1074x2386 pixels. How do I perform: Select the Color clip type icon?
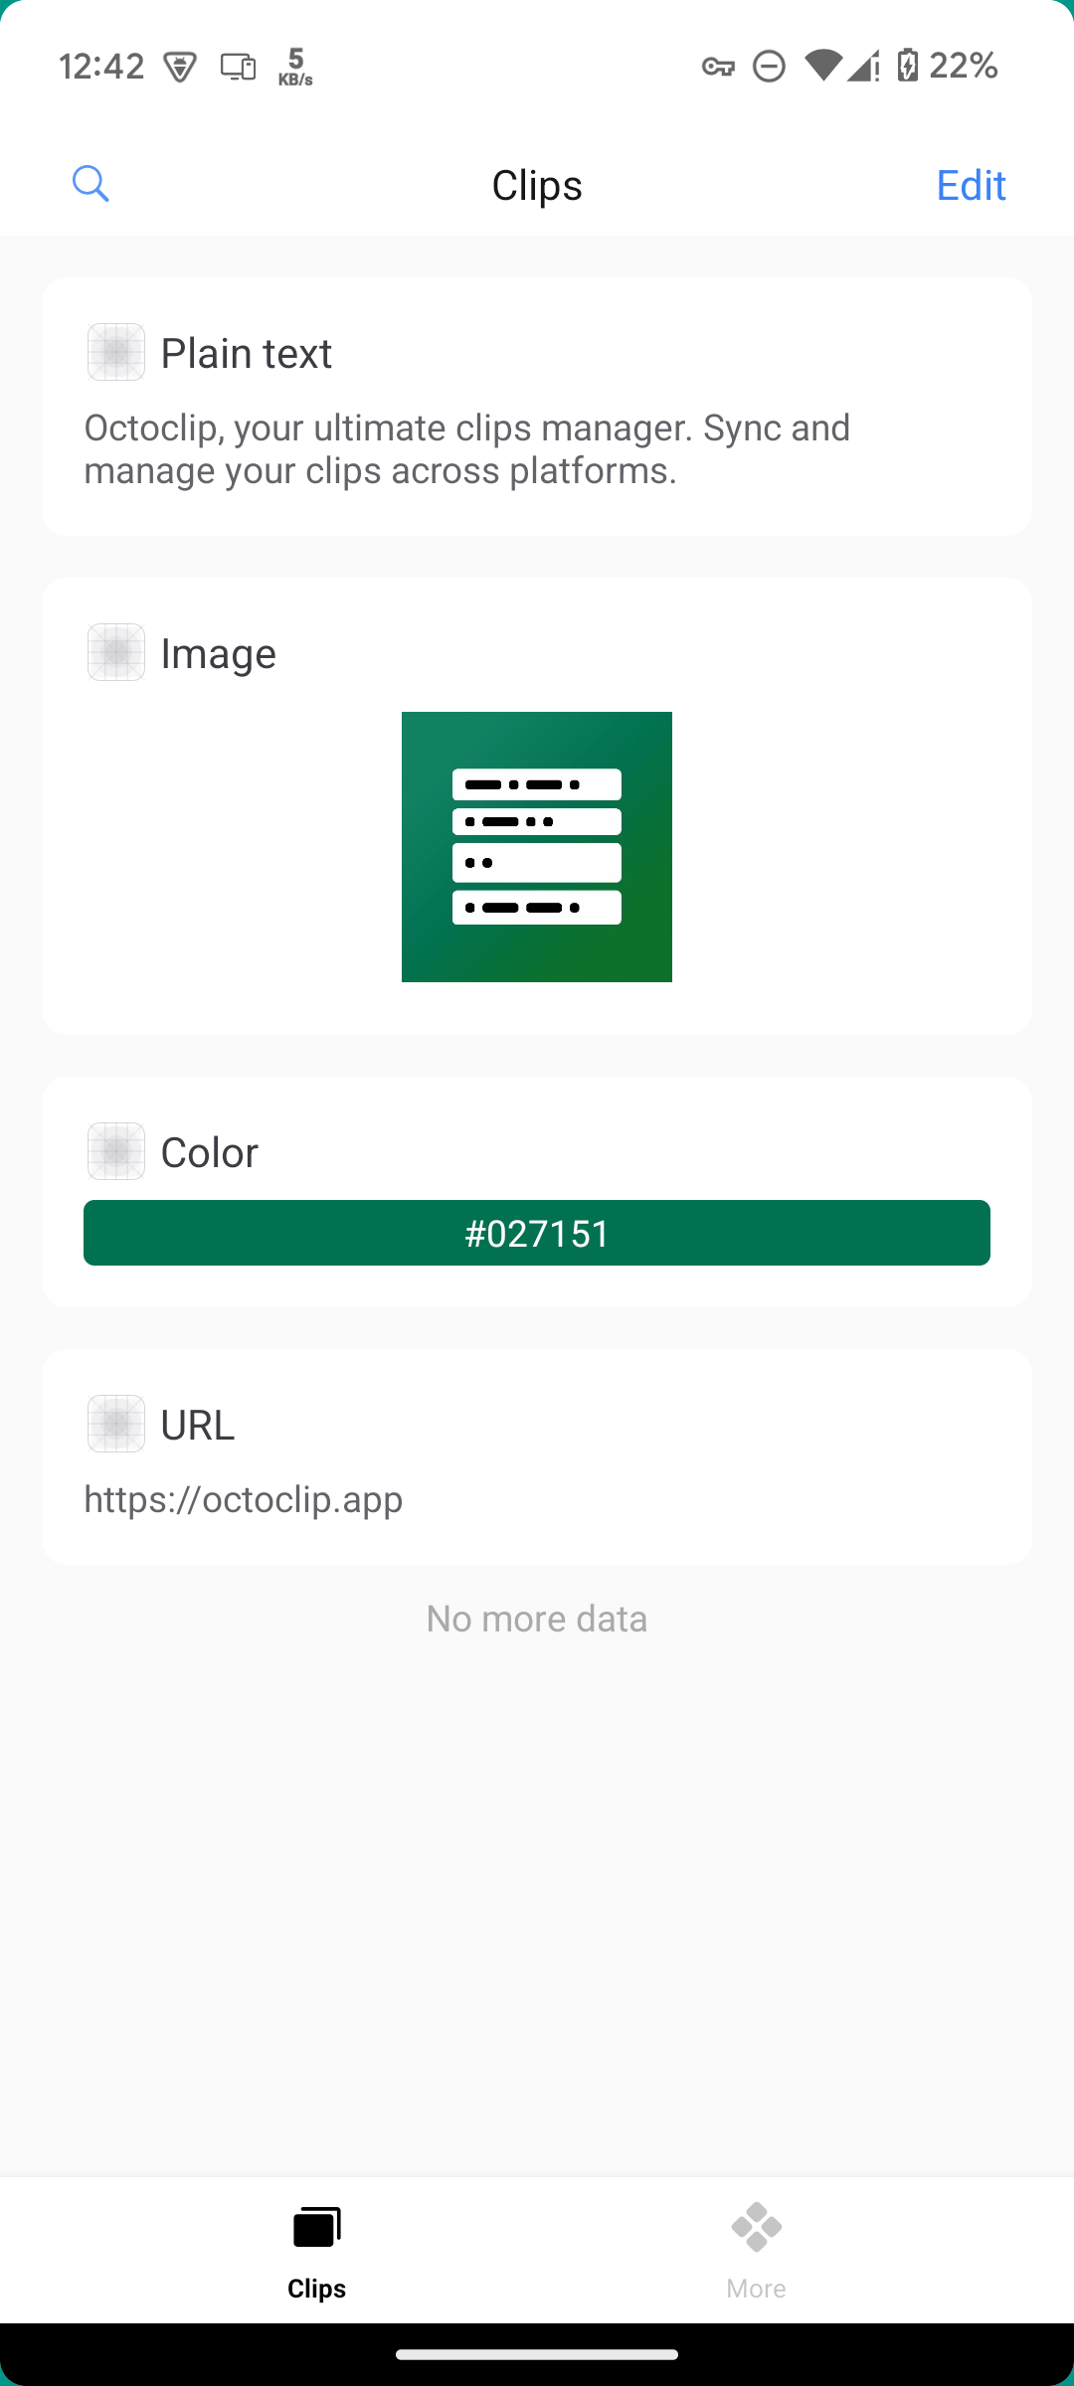point(116,1151)
